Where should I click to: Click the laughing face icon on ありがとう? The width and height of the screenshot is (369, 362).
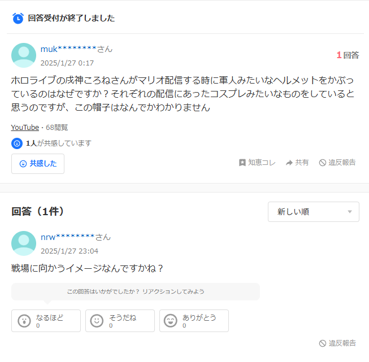click(x=171, y=321)
